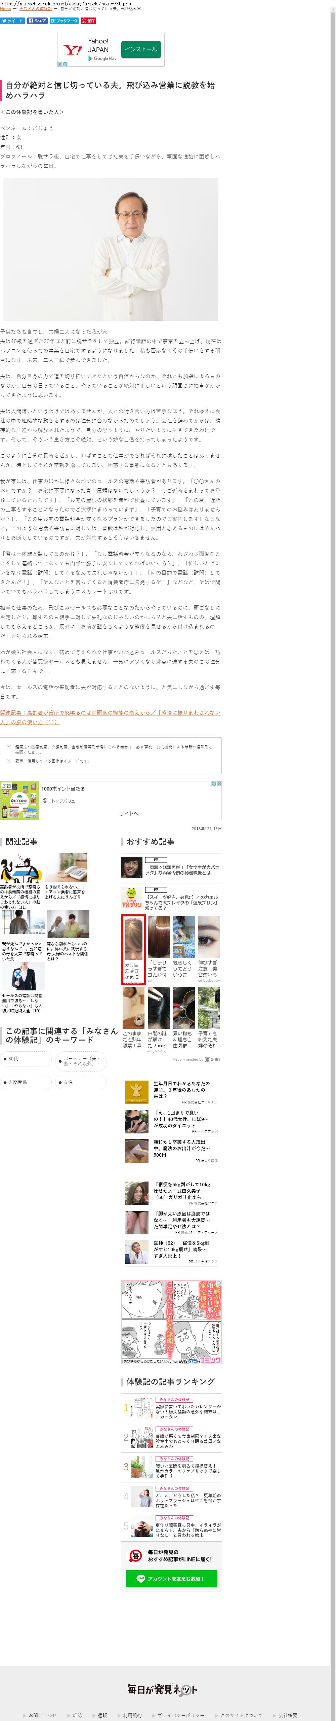Select the 女性 keyword tag
The height and width of the screenshot is (1721, 336).
coord(81,1082)
